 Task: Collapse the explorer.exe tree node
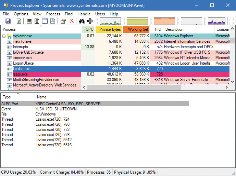point(4,36)
